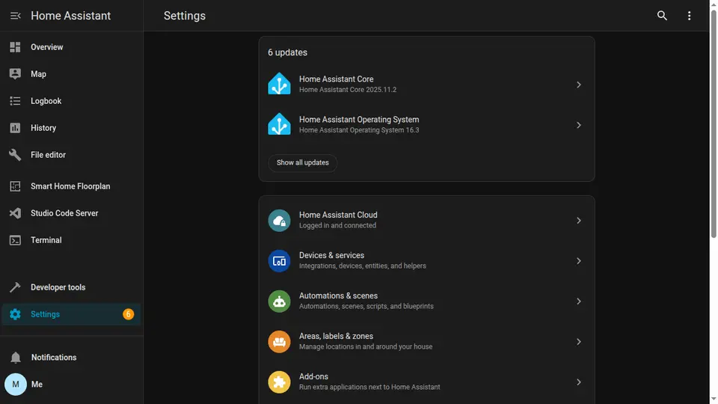Open Automations & scenes settings
718x404 pixels.
click(426, 301)
